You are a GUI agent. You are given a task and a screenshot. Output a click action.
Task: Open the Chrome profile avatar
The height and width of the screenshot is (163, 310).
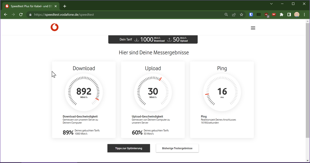[x=297, y=15]
